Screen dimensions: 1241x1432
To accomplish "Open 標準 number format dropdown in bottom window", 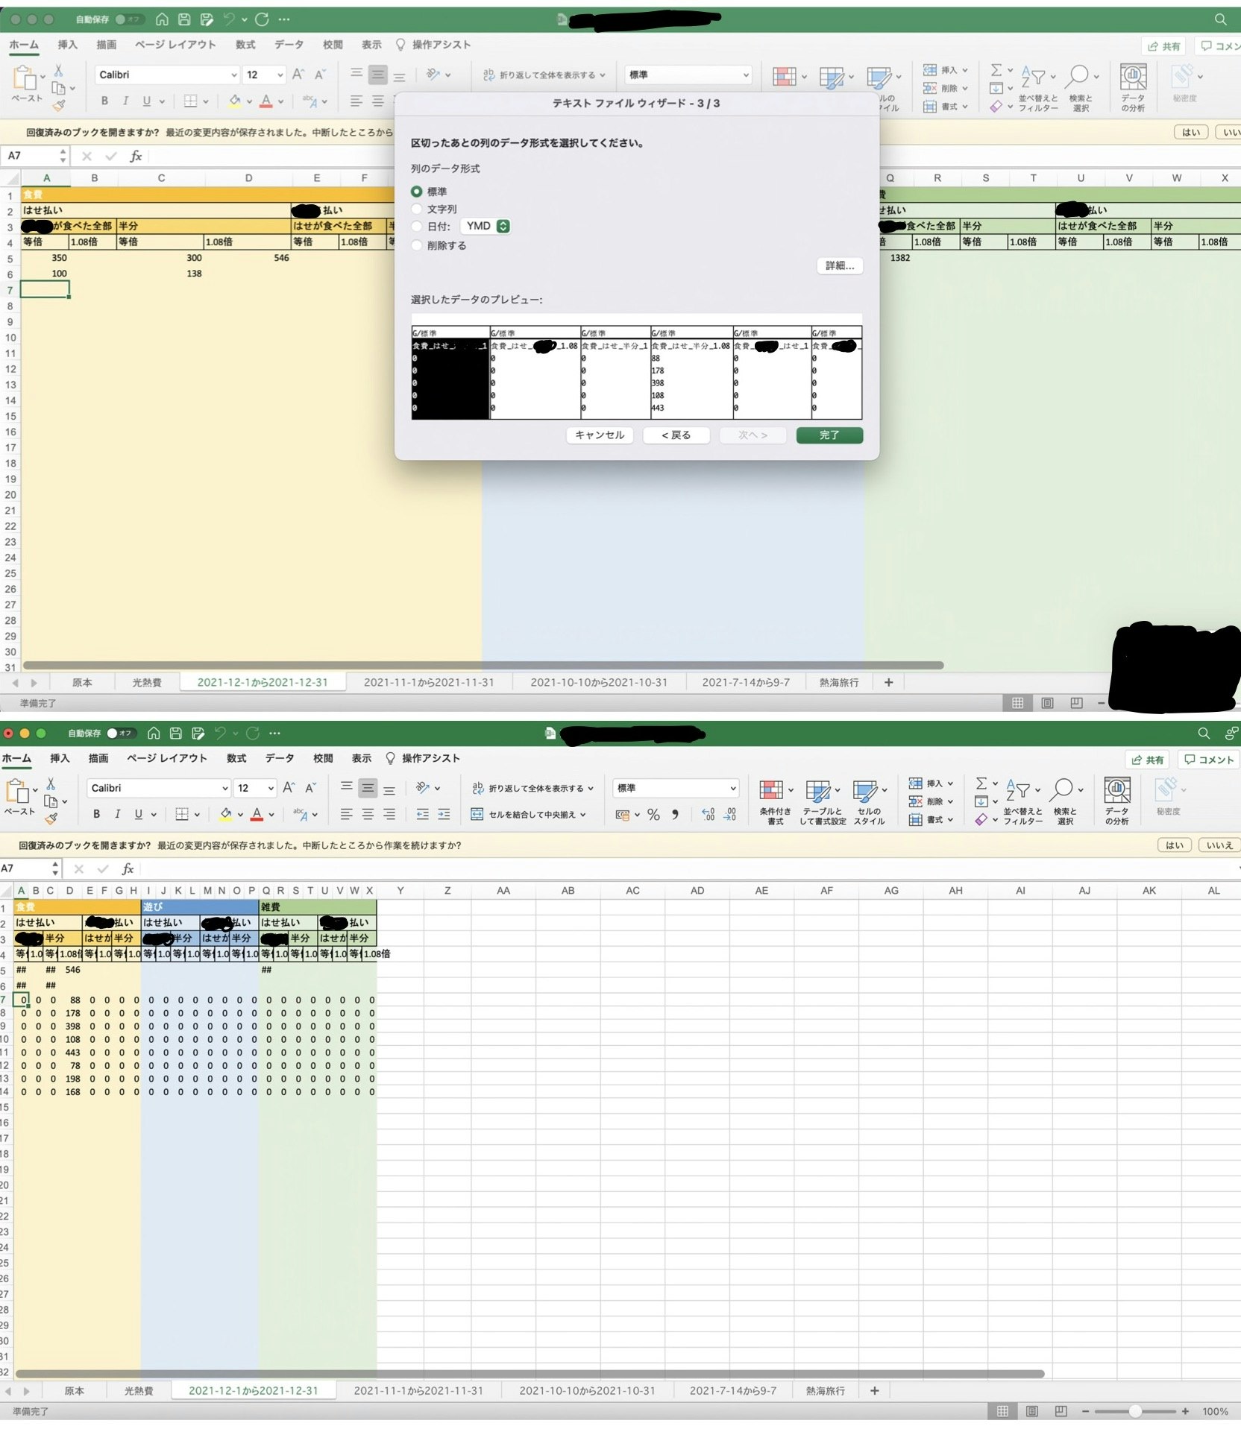I will coord(733,788).
